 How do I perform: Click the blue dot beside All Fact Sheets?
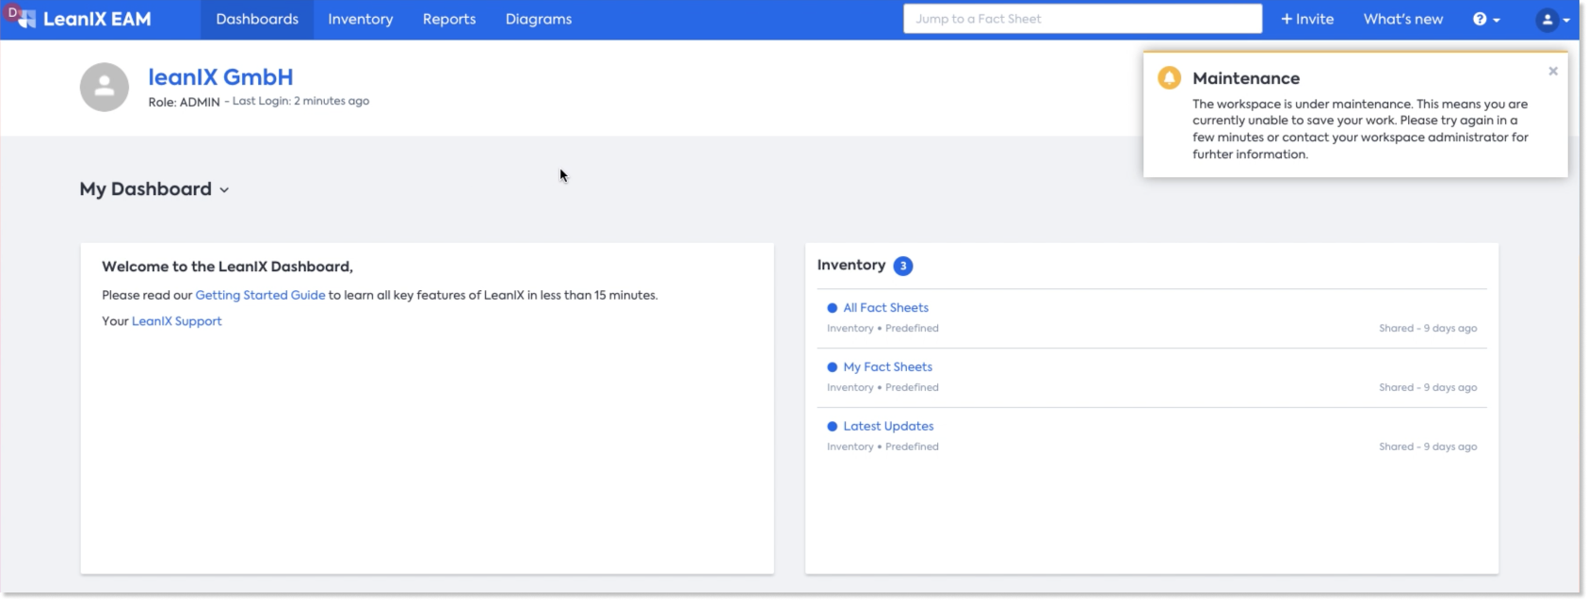833,308
